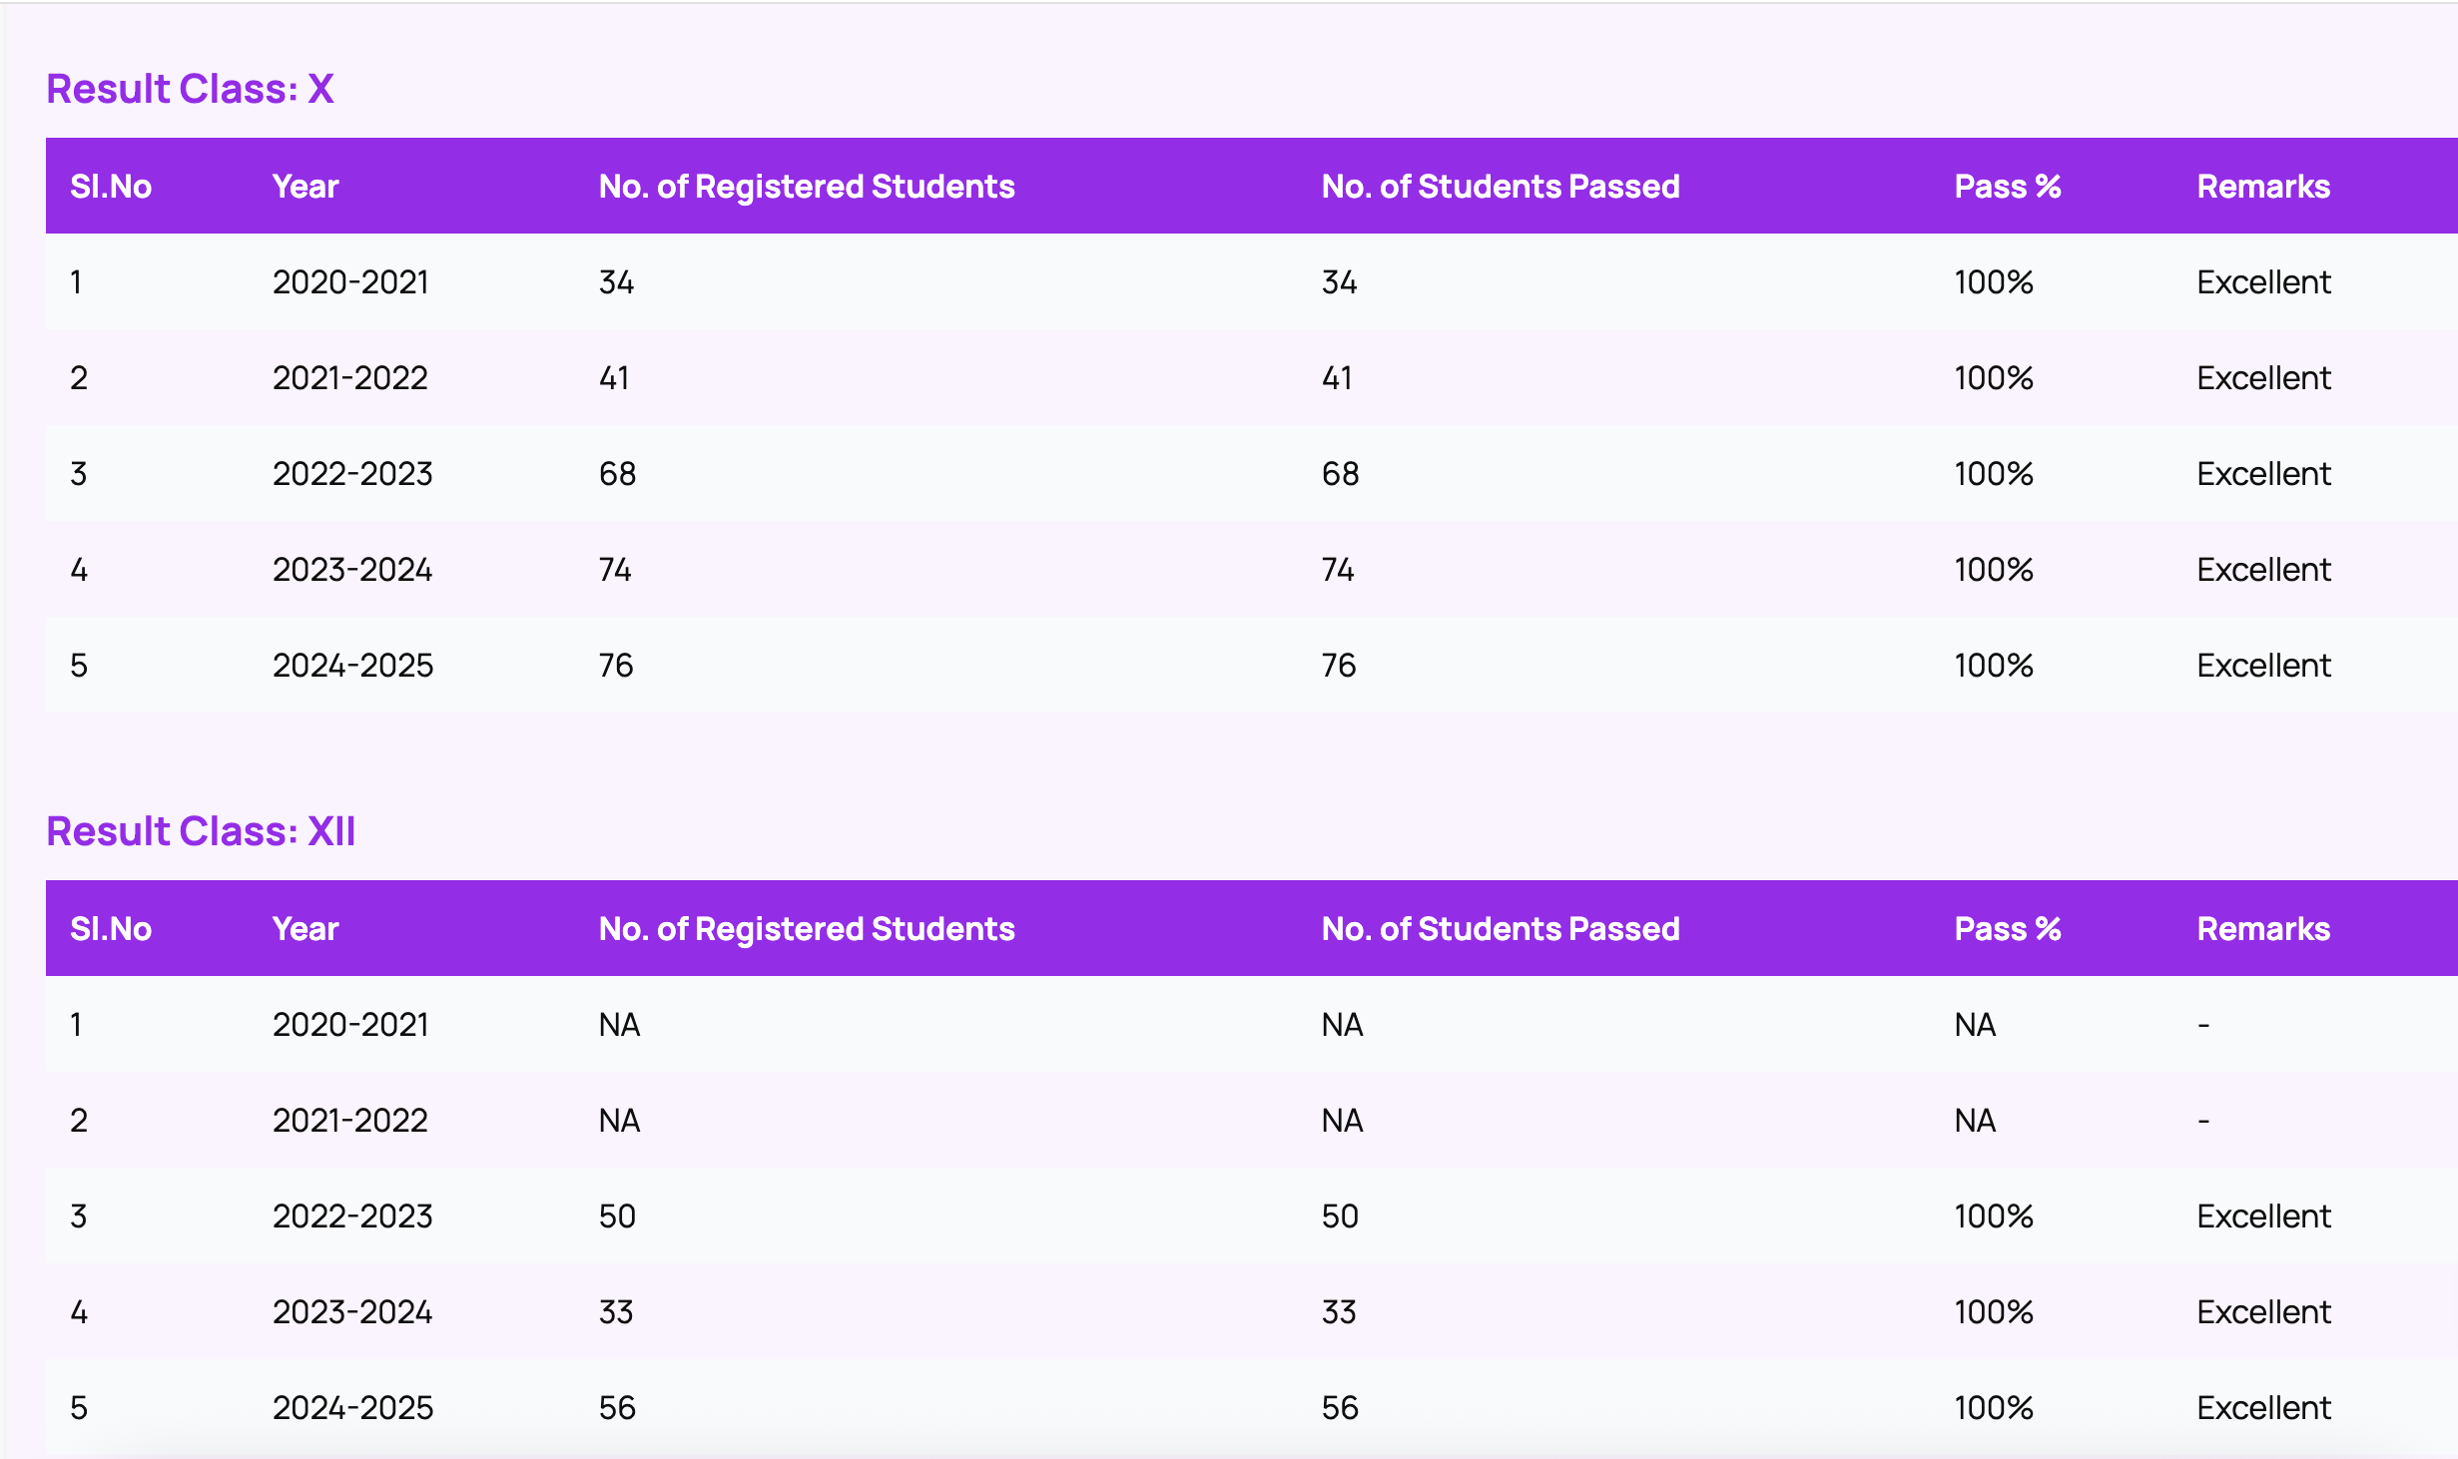Click registered students value 76 for 2024-2025

pos(616,666)
